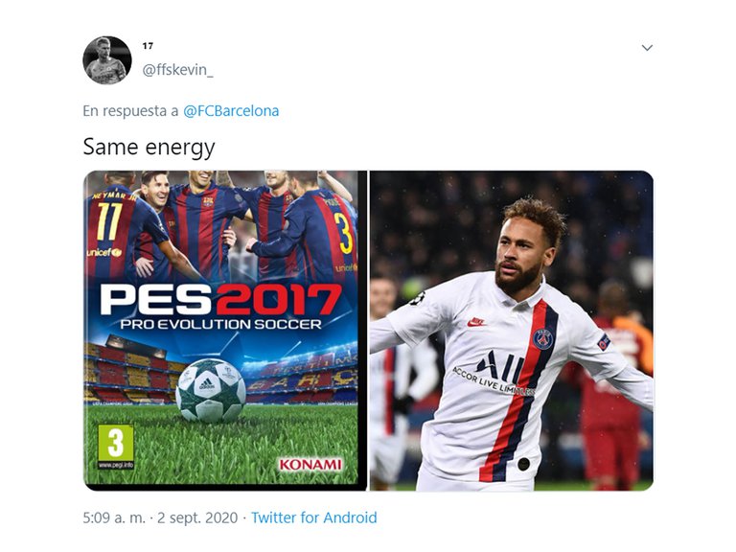Click the tweet timestamp 5:09 a. m. · 2 sept. 2020

[x=160, y=517]
